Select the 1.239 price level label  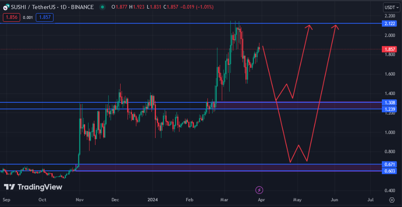(x=389, y=109)
